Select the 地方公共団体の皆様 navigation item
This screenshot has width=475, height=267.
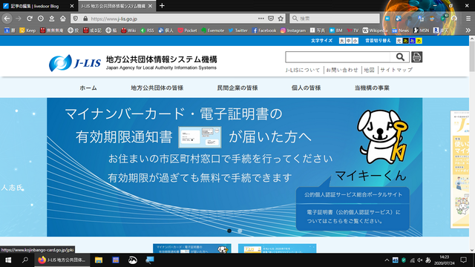[157, 88]
